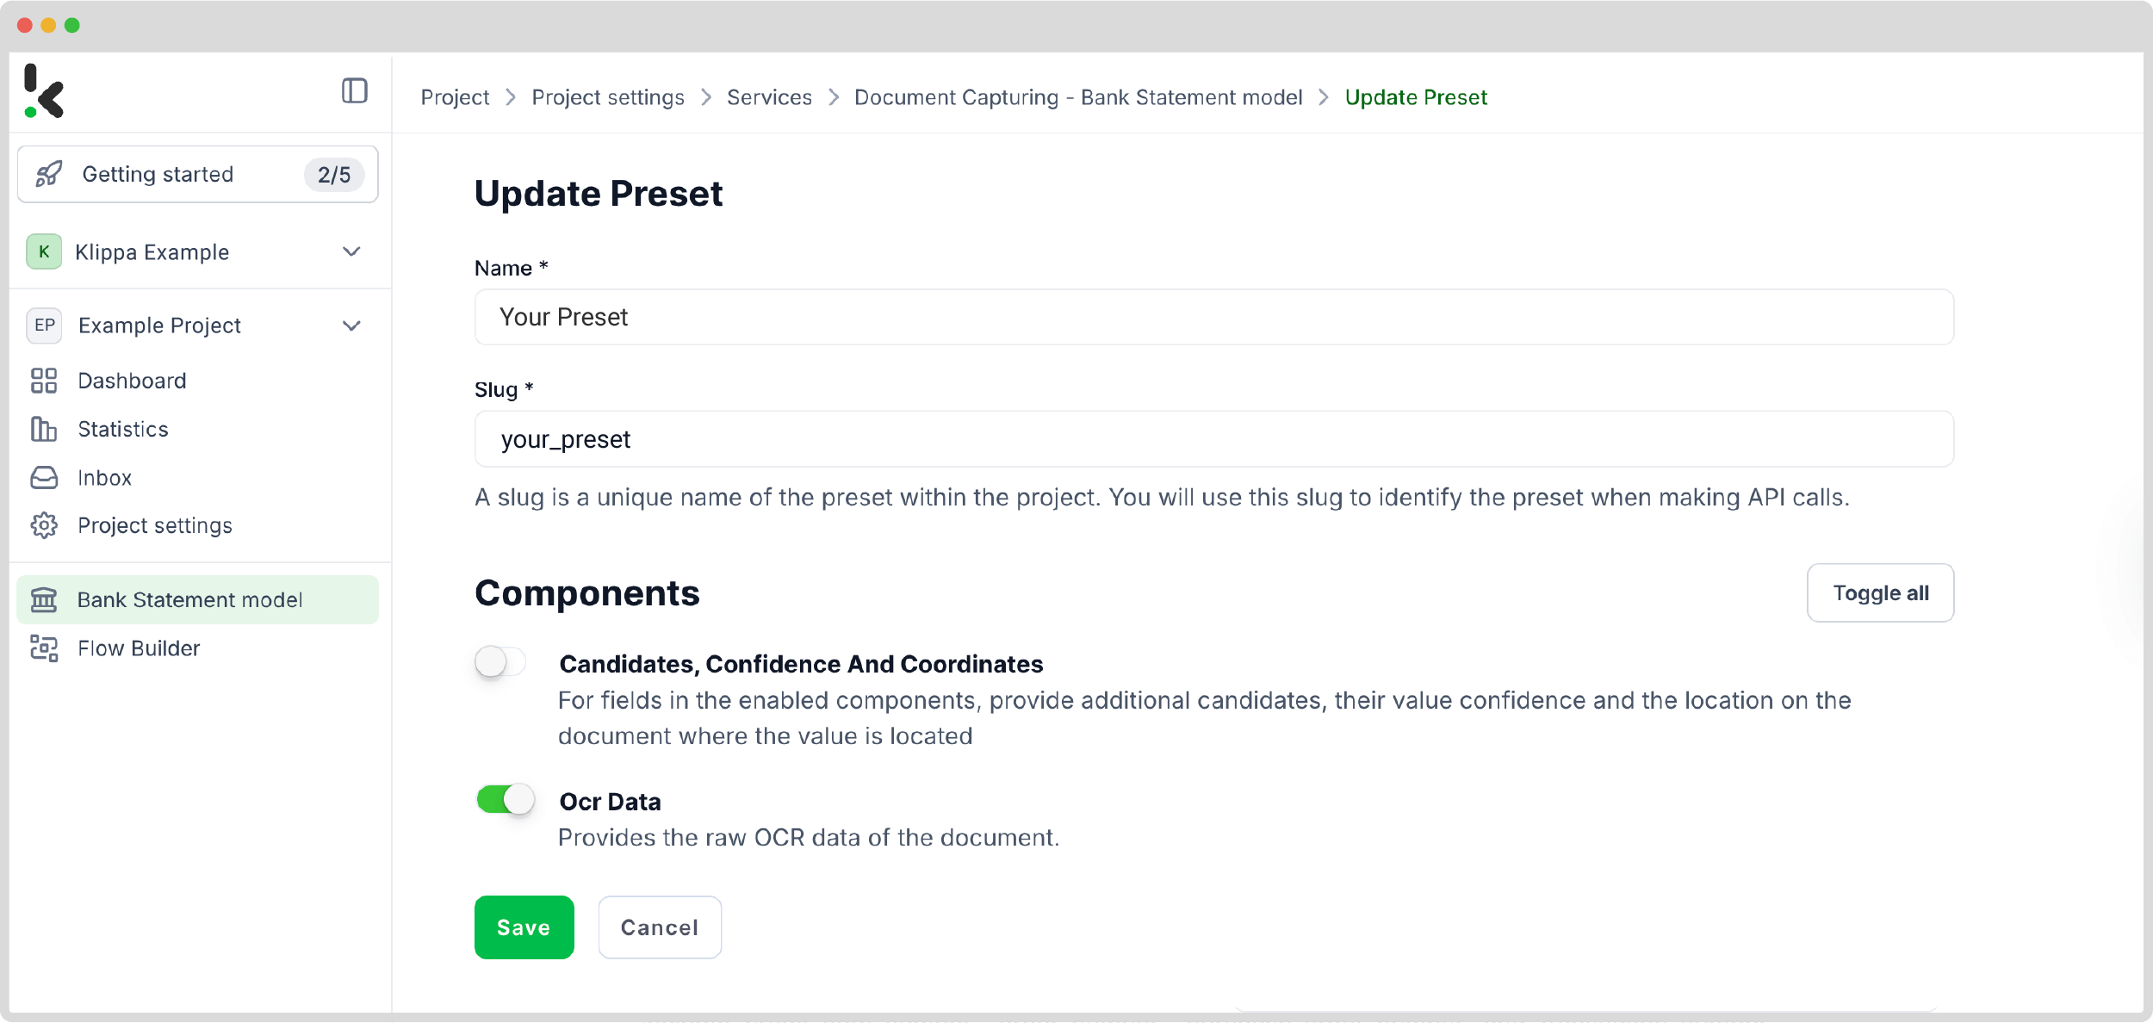The image size is (2153, 1023).
Task: Disable the Ocr Data toggle
Action: 506,800
